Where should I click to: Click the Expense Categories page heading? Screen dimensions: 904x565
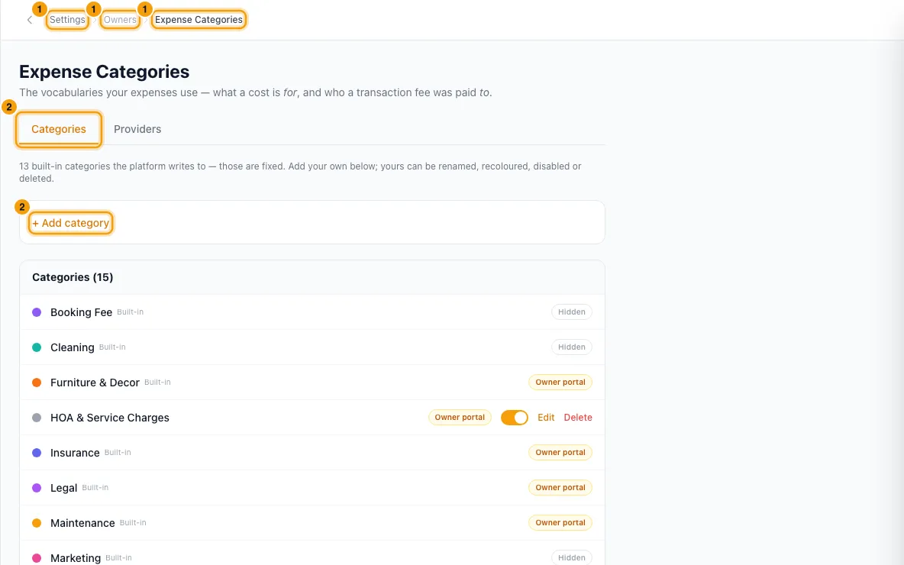pyautogui.click(x=105, y=72)
